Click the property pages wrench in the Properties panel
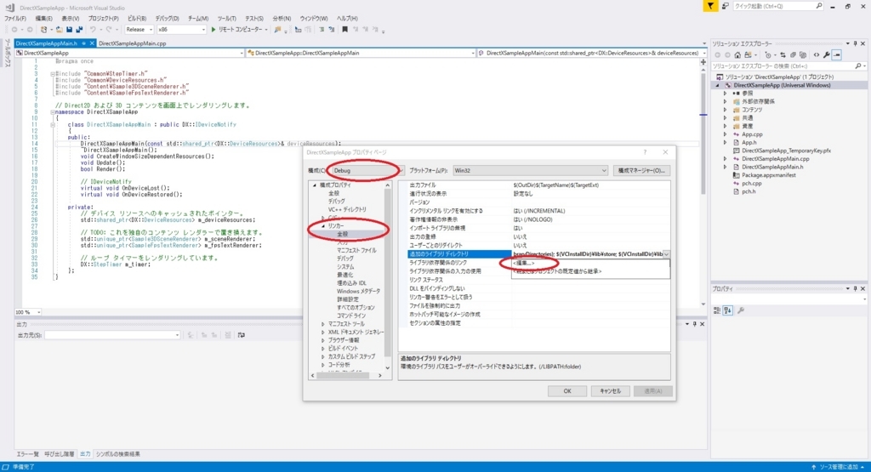The image size is (871, 472). point(741,310)
